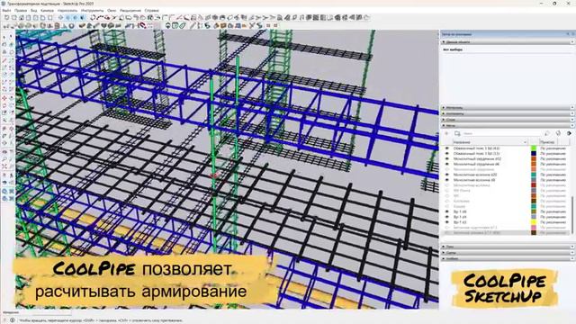The width and height of the screenshot is (576, 324).
Task: Open the Расширения menu
Action: [x=130, y=10]
